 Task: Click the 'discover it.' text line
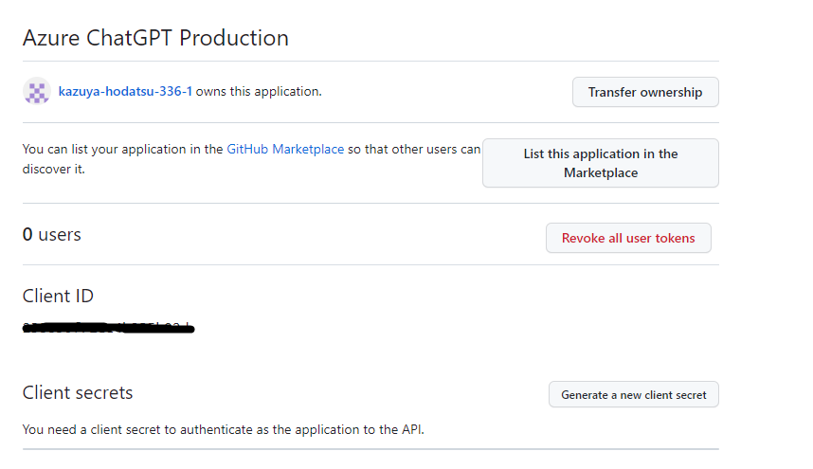[x=54, y=171]
